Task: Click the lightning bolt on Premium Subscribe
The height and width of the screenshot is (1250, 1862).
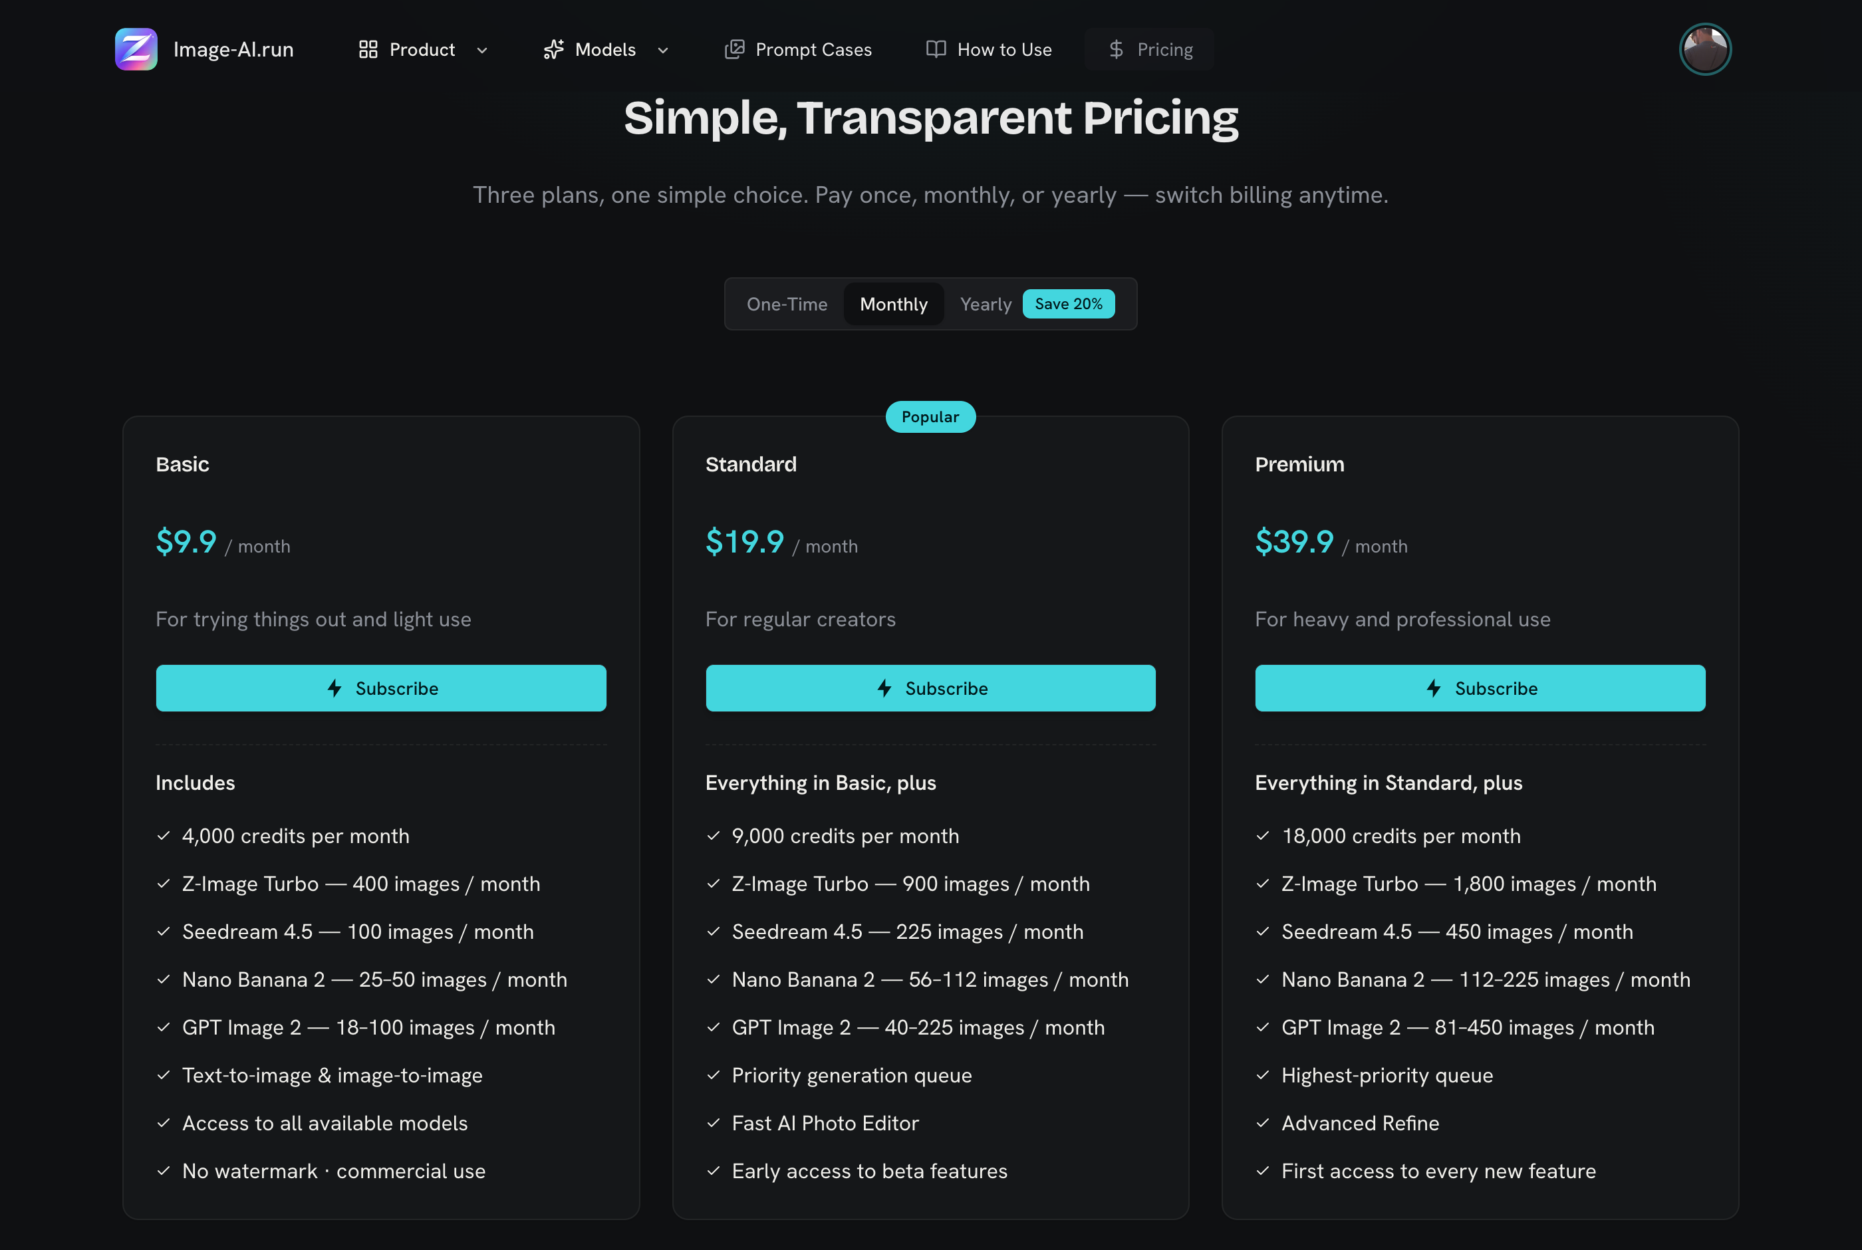Action: point(1433,688)
